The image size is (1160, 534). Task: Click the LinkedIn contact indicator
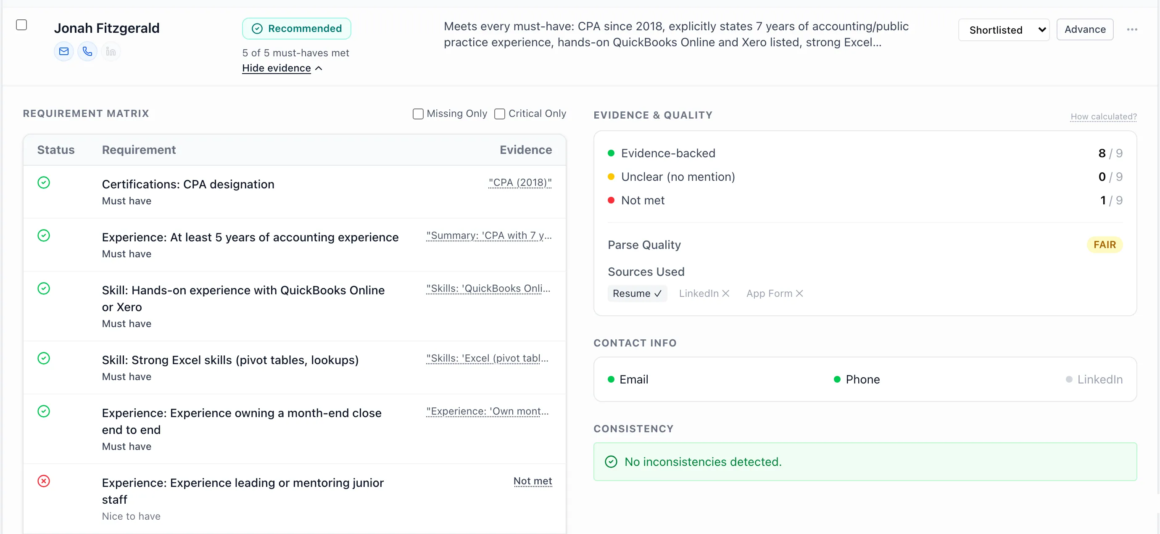tap(1094, 379)
